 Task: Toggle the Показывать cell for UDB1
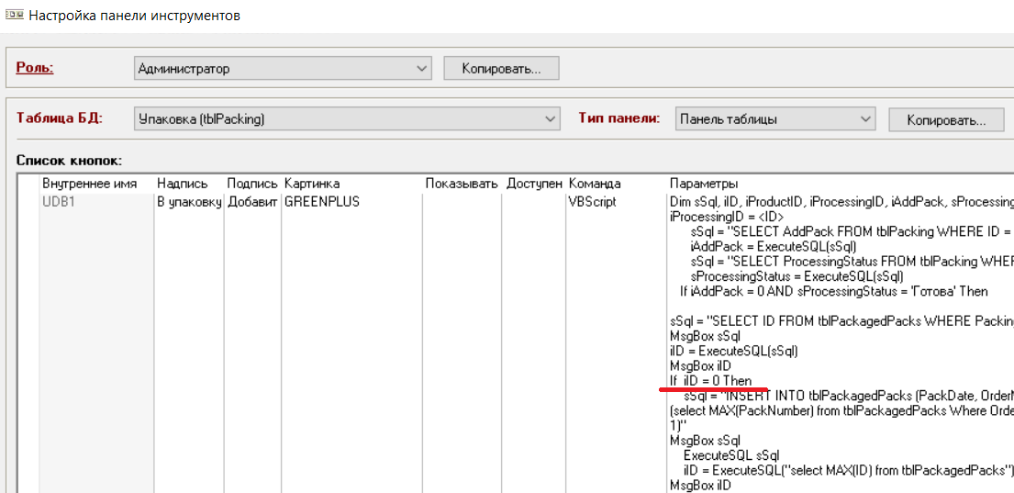coord(462,202)
